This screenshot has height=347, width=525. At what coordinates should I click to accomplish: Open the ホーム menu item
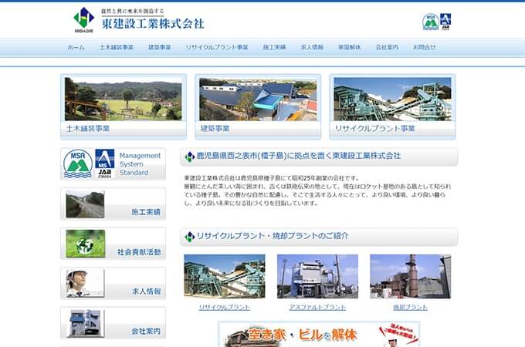[76, 47]
